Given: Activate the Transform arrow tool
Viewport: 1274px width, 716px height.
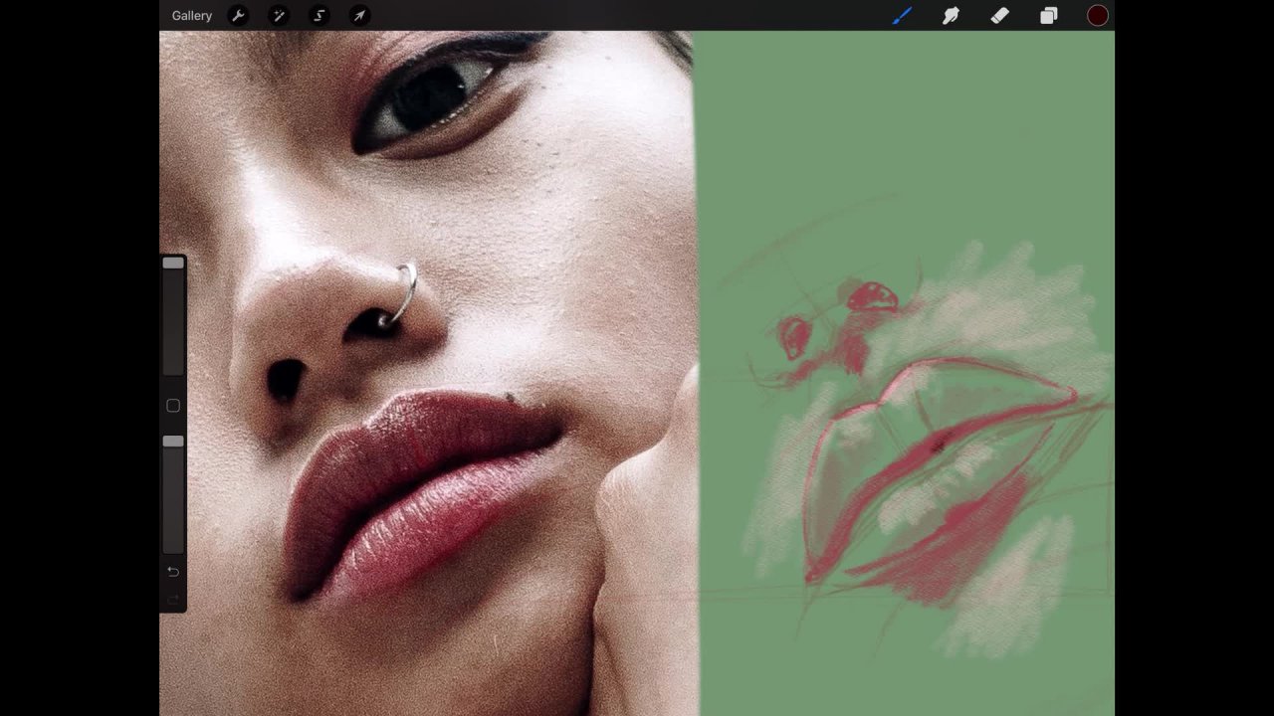Looking at the screenshot, I should [x=359, y=16].
